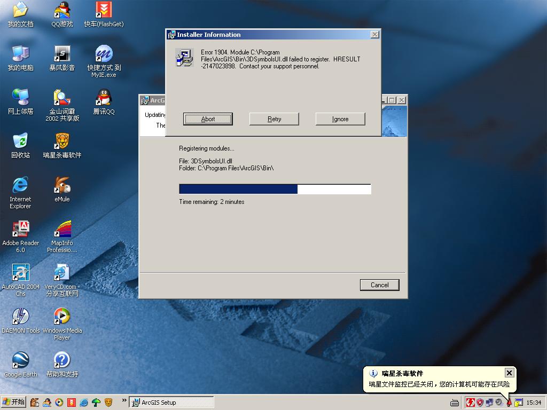Click the Abort button in the error dialog
The width and height of the screenshot is (547, 410).
(208, 119)
